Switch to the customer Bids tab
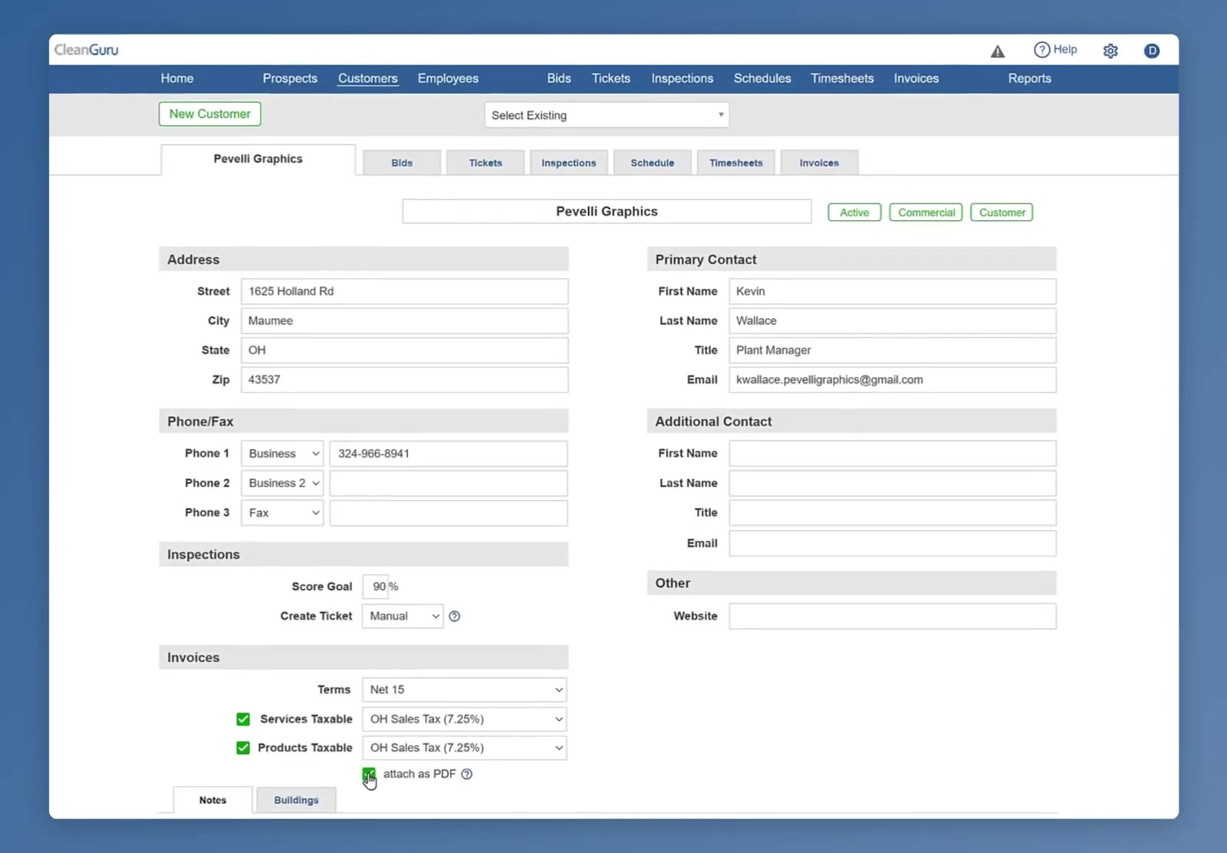 point(402,163)
